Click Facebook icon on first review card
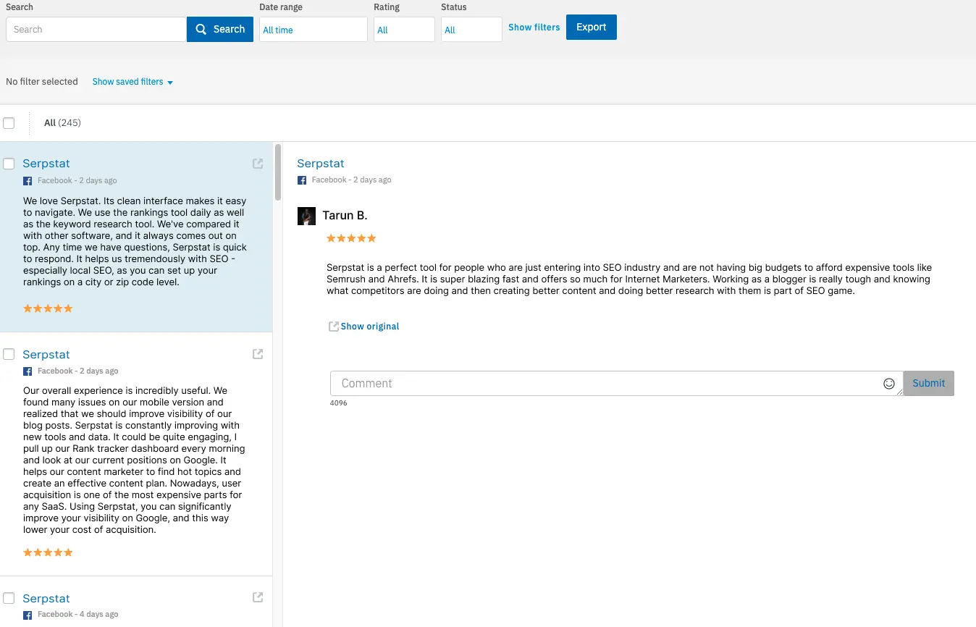This screenshot has width=976, height=627. [x=28, y=181]
